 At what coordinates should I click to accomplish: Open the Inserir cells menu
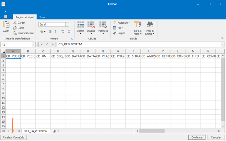(x=80, y=28)
